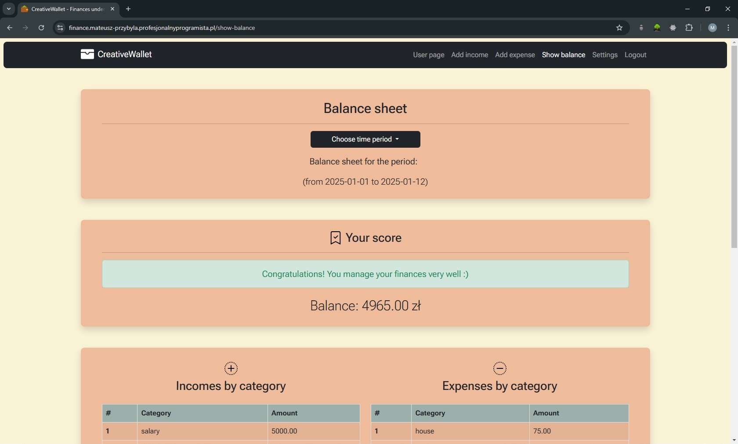The image size is (738, 444).
Task: Open the Chrome profile avatar
Action: (x=713, y=28)
